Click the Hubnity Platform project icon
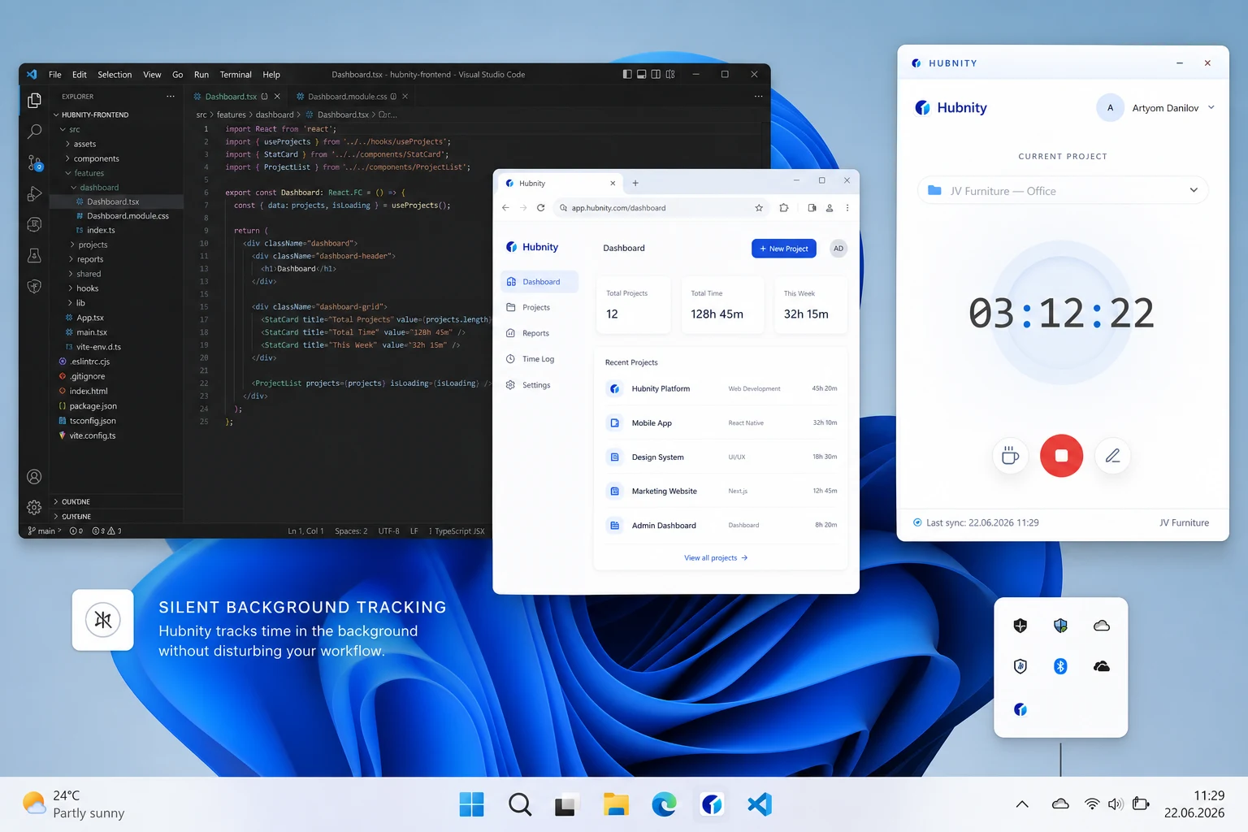The width and height of the screenshot is (1248, 832). coord(614,389)
